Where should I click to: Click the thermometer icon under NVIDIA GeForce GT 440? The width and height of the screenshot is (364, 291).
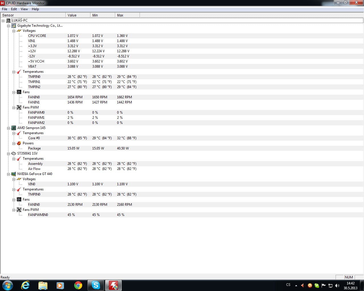click(19, 189)
